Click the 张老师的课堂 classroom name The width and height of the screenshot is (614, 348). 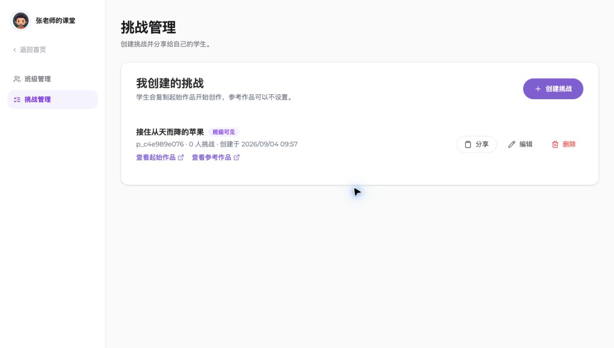55,21
